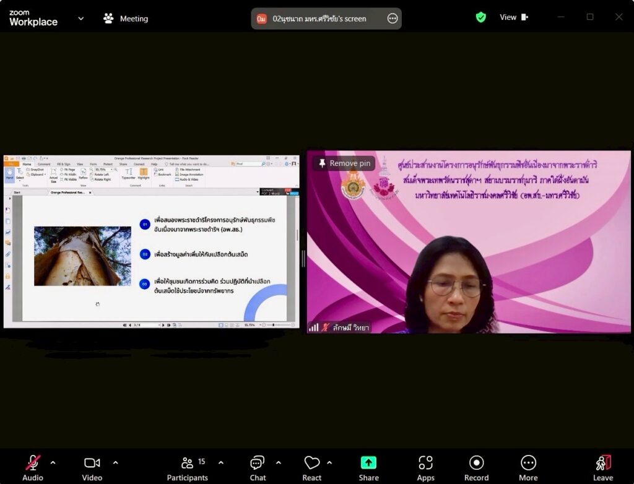The width and height of the screenshot is (634, 484).
Task: Open the Fill & Sign tab in Foxit
Action: tap(64, 164)
